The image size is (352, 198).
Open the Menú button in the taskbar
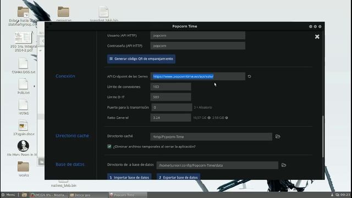click(x=8, y=195)
